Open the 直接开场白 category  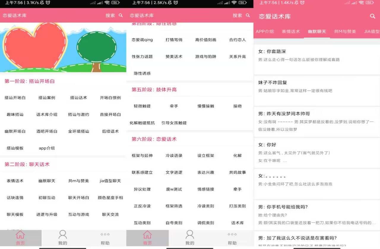click(x=110, y=115)
